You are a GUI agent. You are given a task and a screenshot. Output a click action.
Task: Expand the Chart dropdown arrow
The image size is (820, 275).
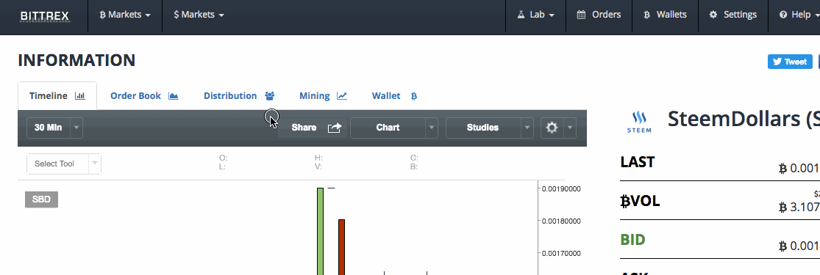[432, 128]
